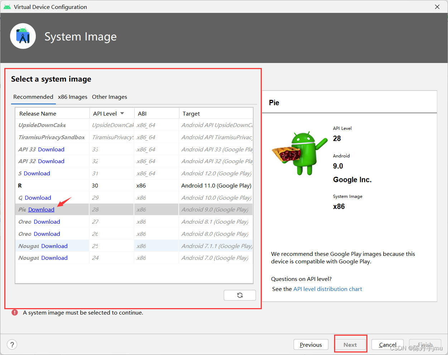Select the R Android 11.0 row
This screenshot has width=448, height=355.
[x=134, y=186]
